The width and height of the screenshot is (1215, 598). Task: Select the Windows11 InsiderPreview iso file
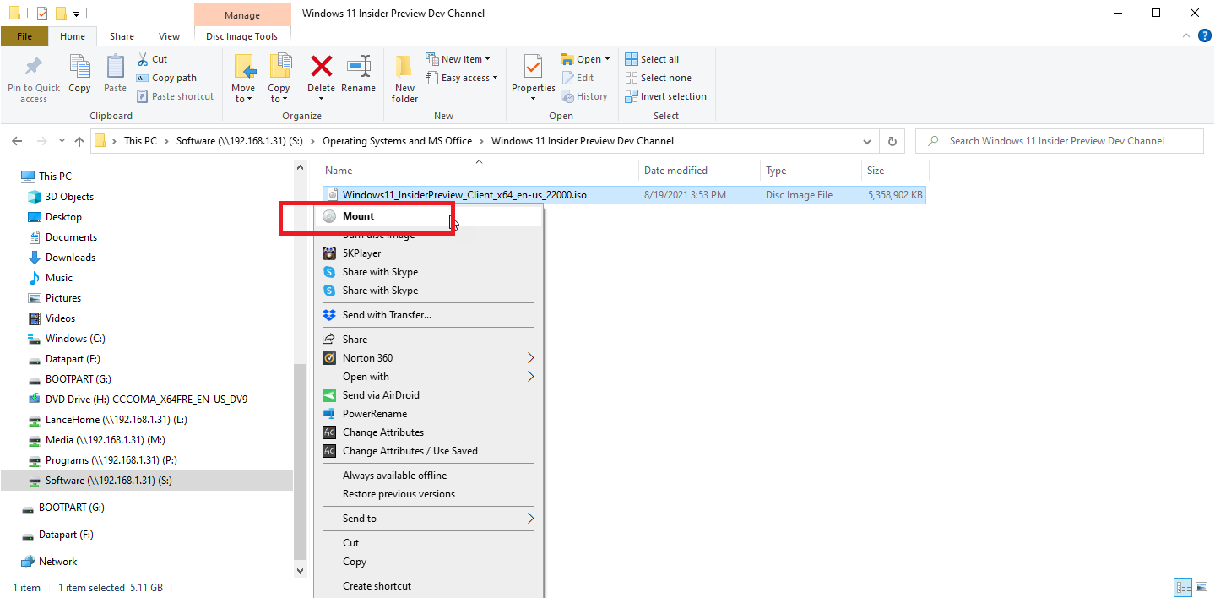(x=624, y=195)
